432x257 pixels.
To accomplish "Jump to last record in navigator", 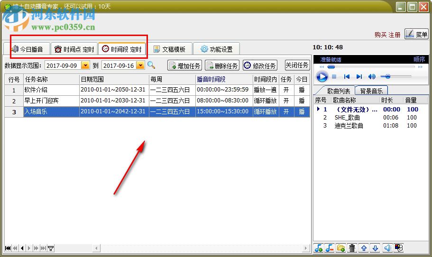I will point(43,248).
